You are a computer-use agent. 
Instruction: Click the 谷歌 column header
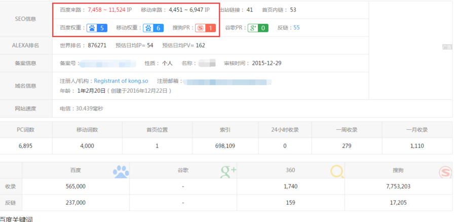(x=183, y=170)
